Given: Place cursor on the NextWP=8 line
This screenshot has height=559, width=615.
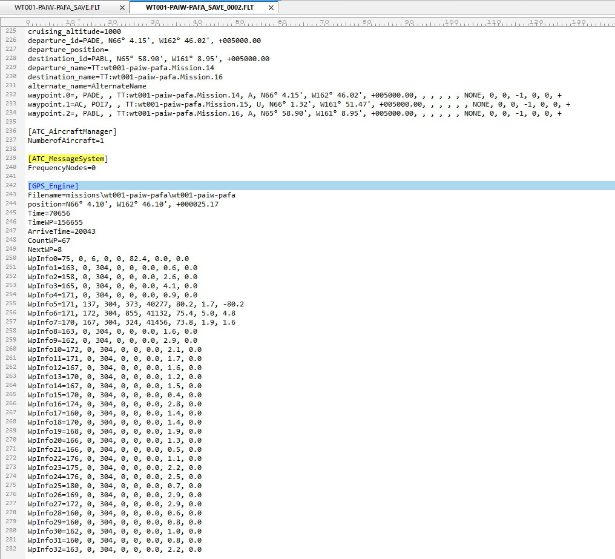Looking at the screenshot, I should pos(45,250).
